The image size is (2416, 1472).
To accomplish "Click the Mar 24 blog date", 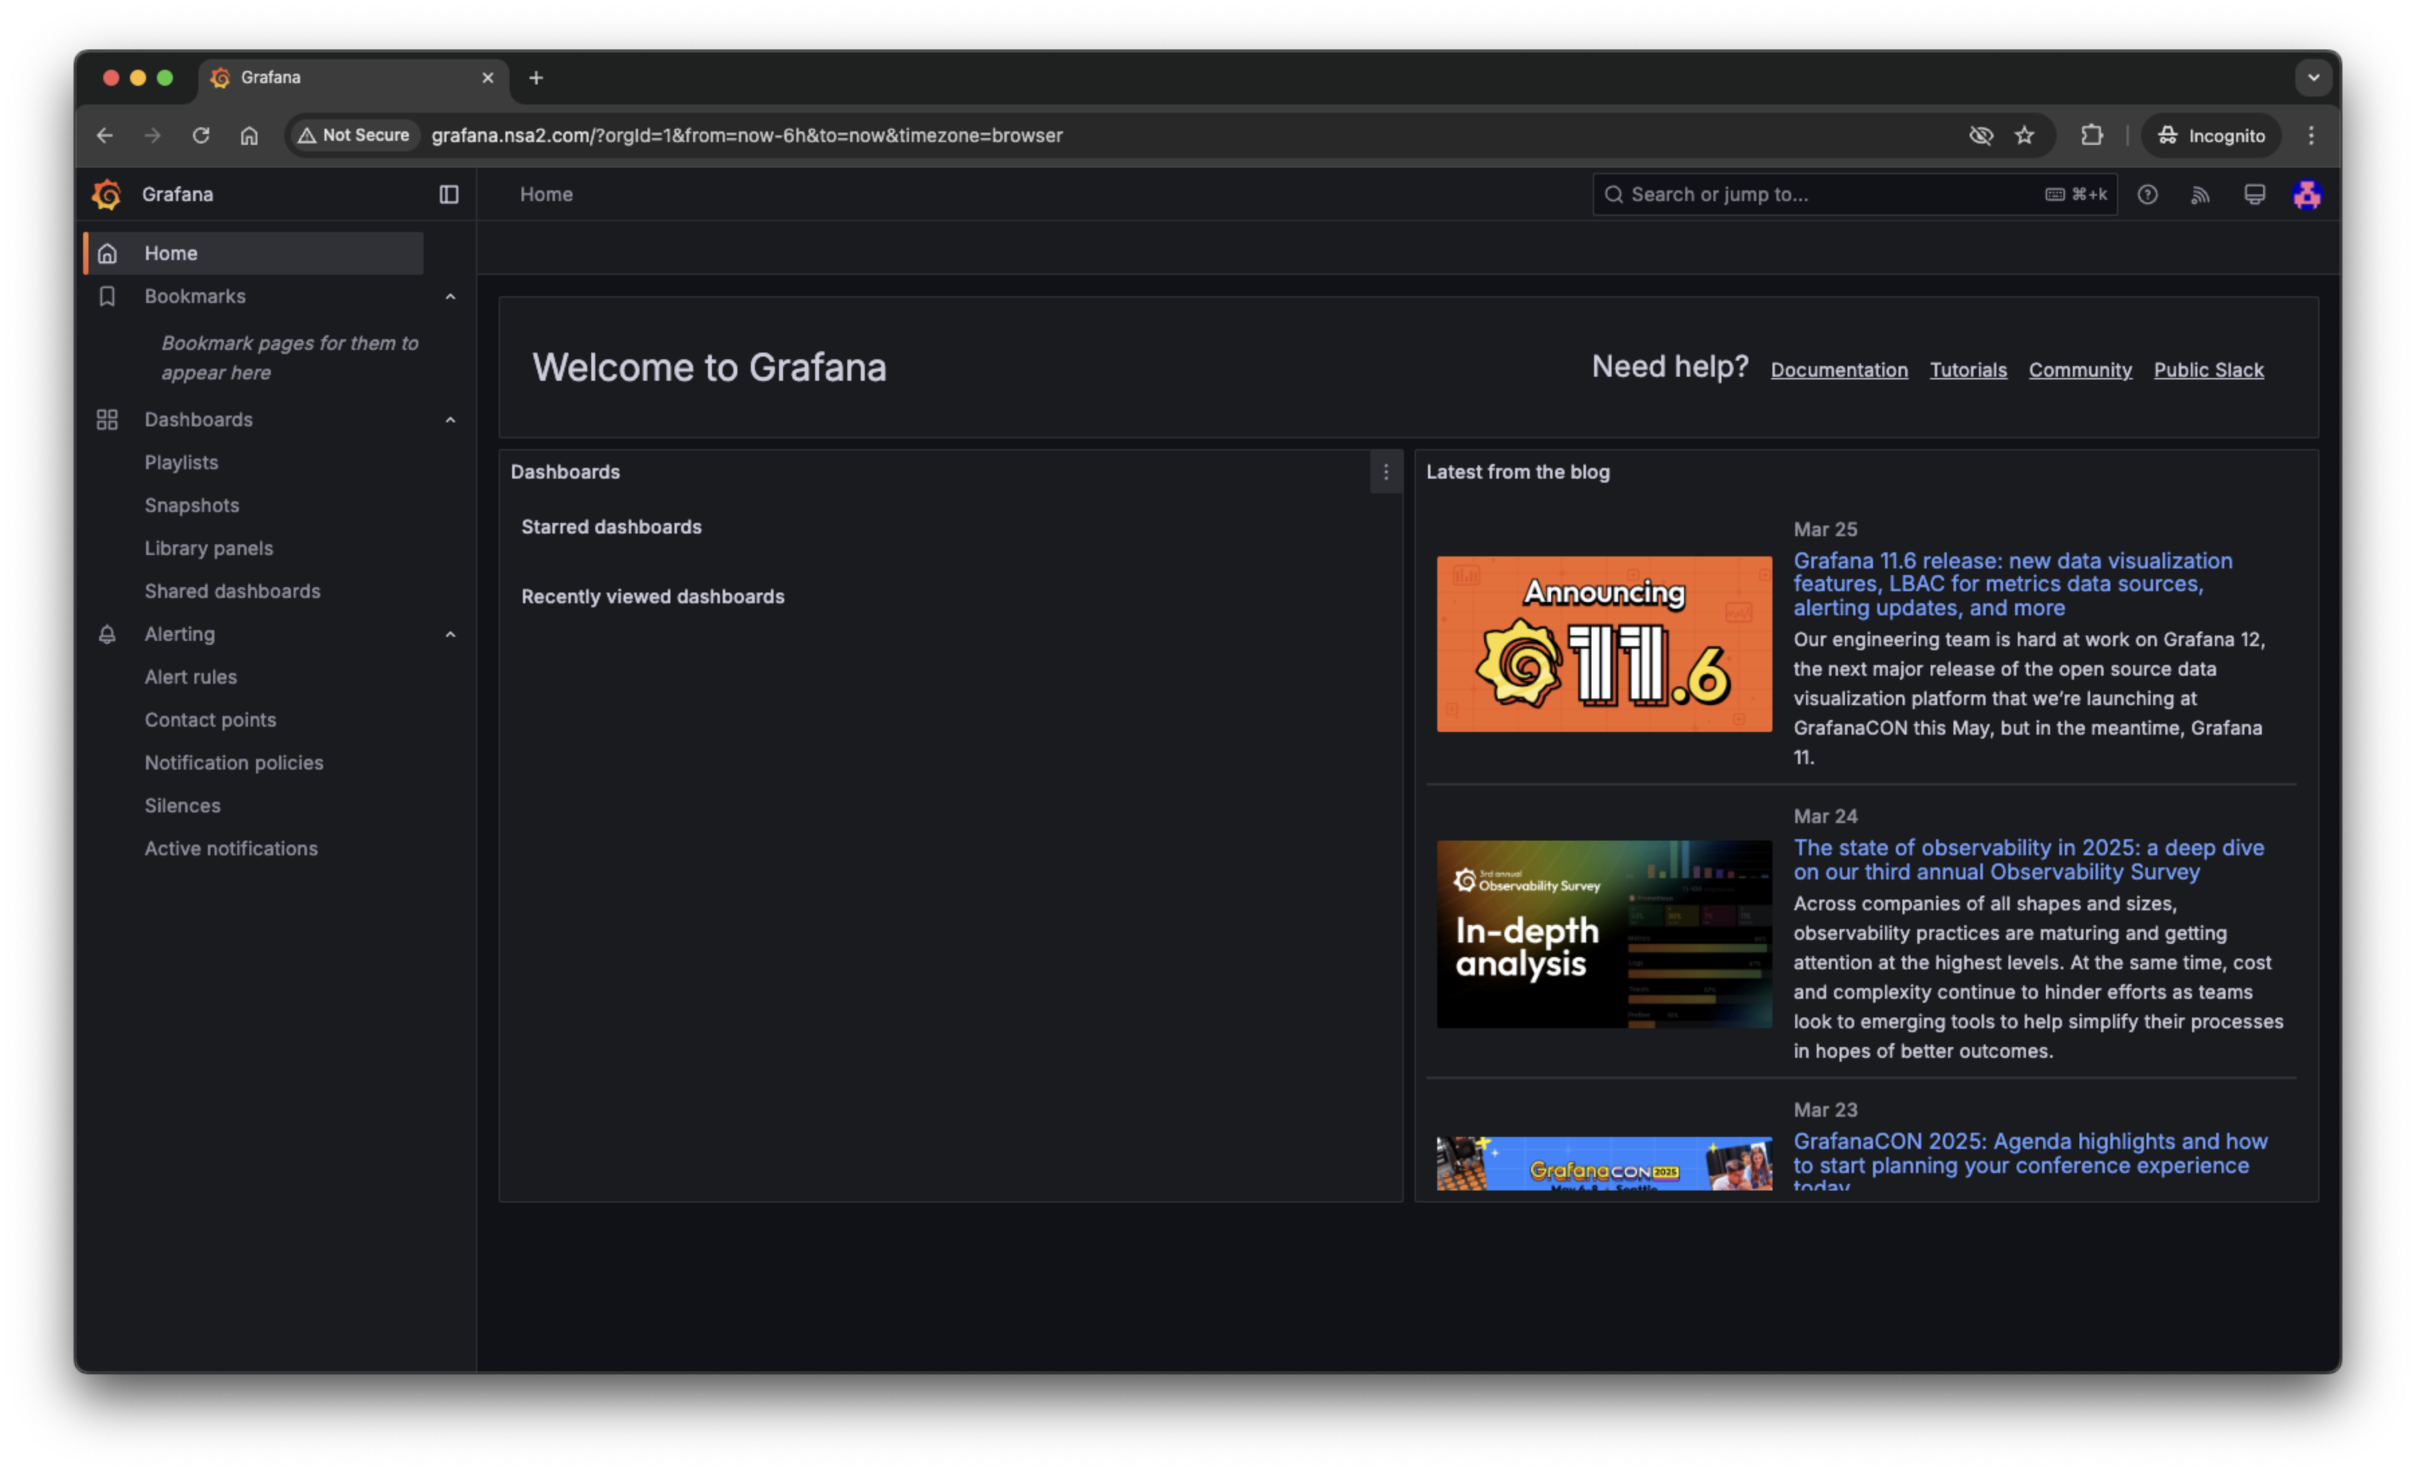I will coord(1825,817).
